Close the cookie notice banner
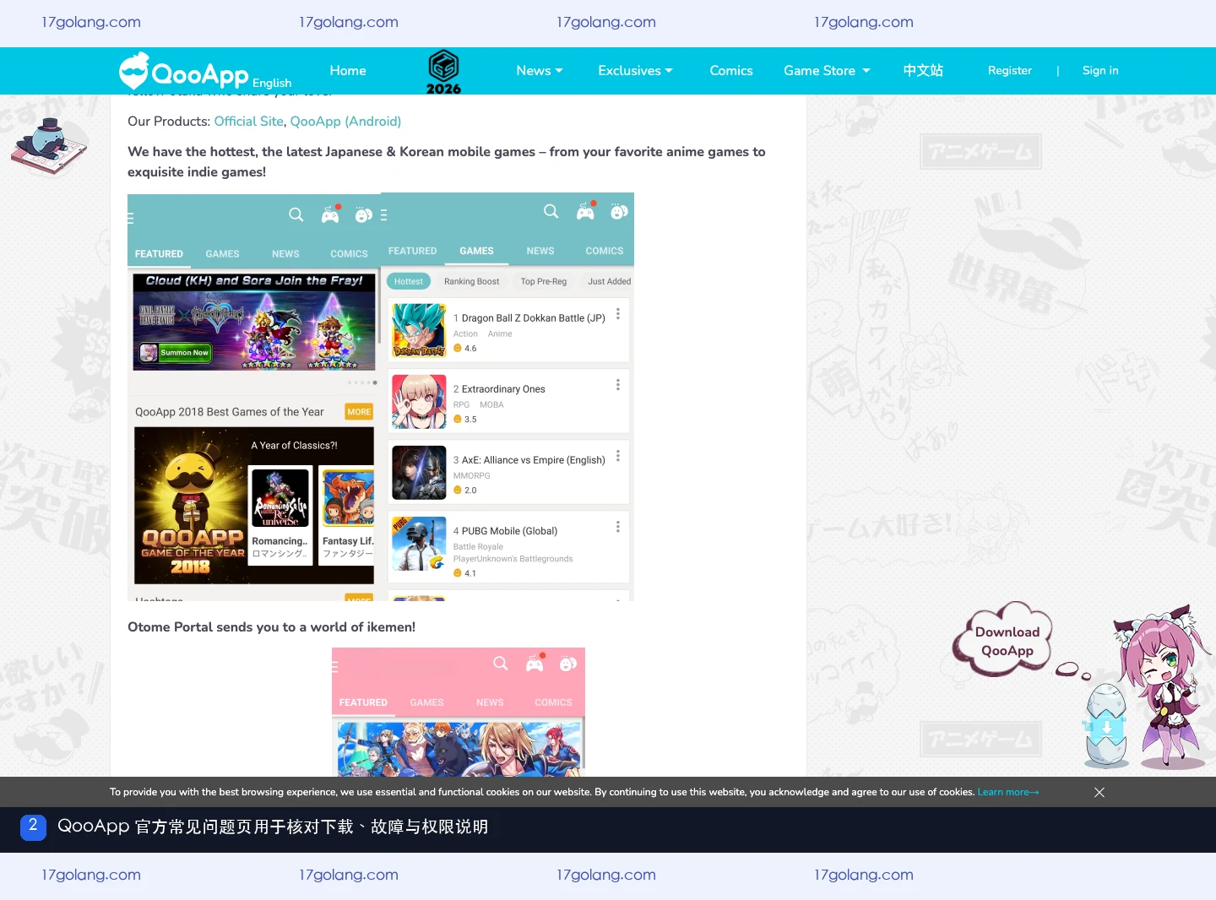Image resolution: width=1216 pixels, height=900 pixels. (1099, 792)
